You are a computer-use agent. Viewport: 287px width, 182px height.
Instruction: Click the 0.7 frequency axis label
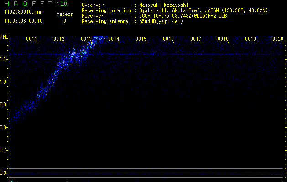[4, 150]
